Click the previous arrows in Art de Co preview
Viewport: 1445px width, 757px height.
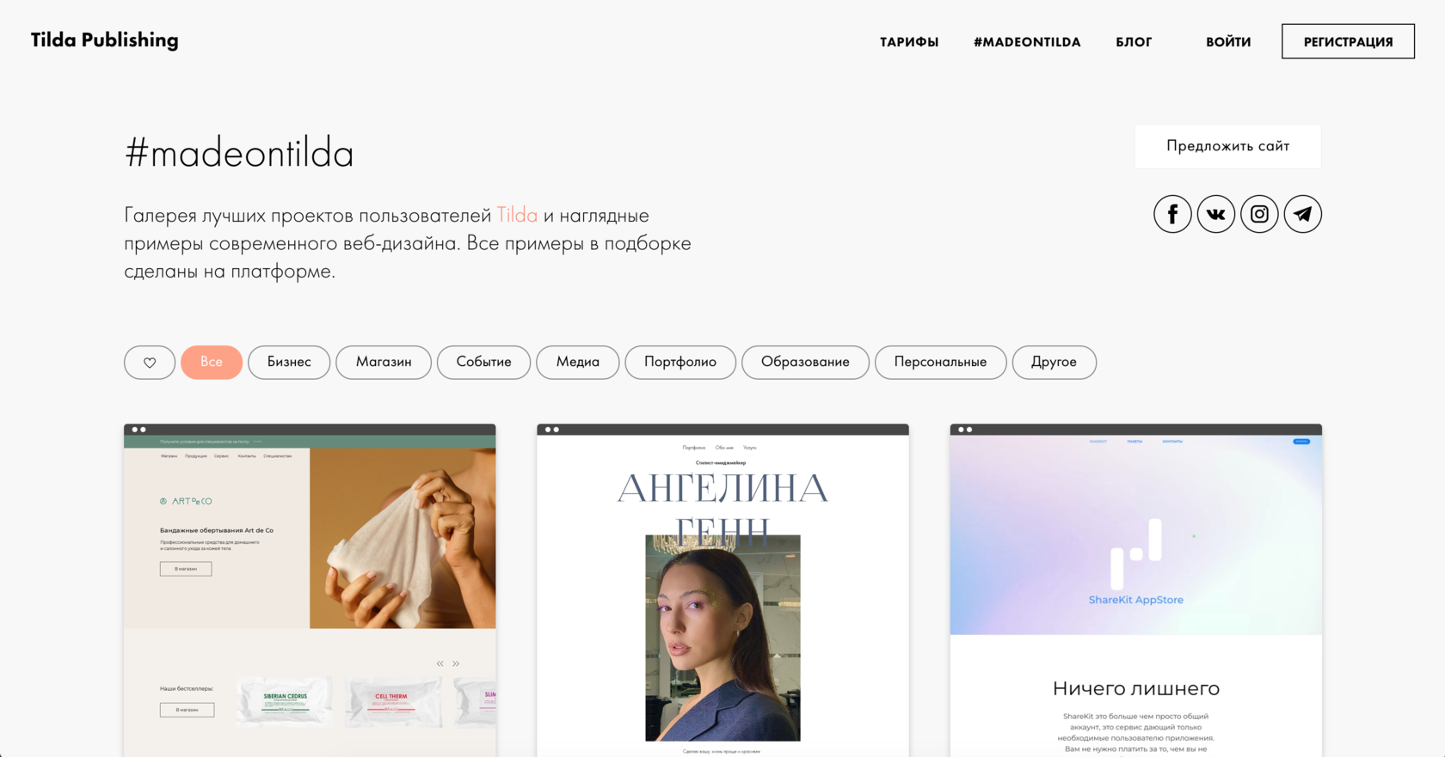(x=440, y=663)
